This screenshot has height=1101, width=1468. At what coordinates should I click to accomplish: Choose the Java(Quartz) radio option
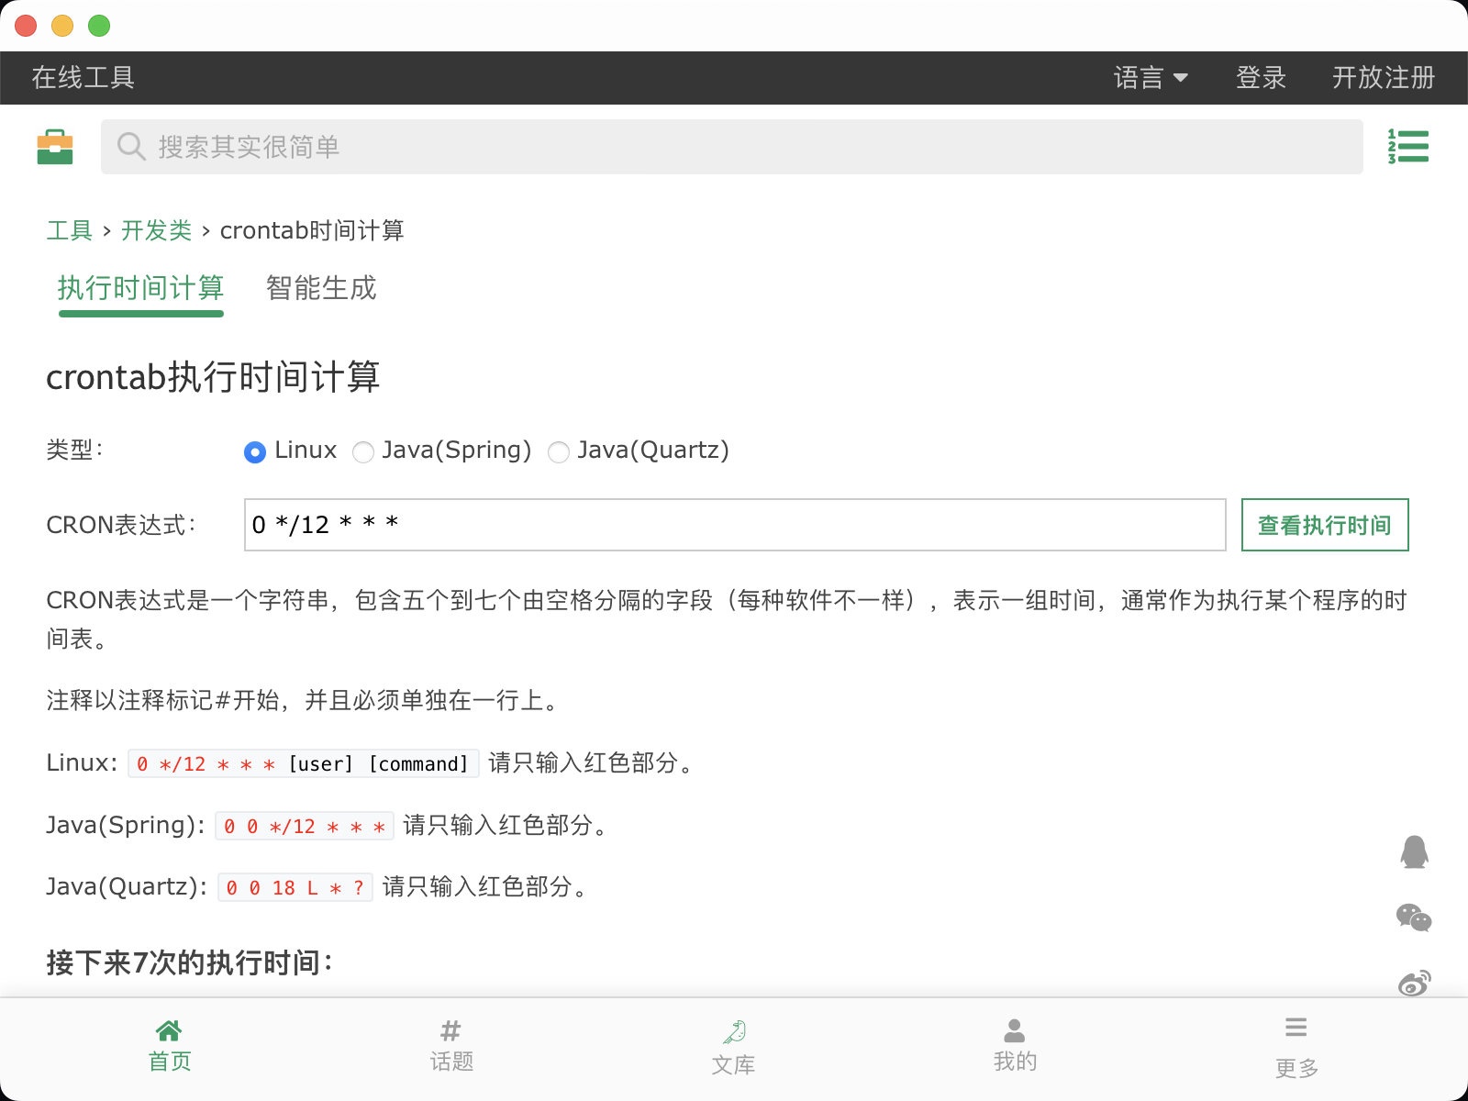[558, 451]
